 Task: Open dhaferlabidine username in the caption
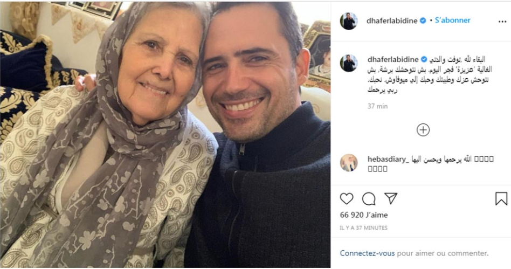click(x=393, y=59)
